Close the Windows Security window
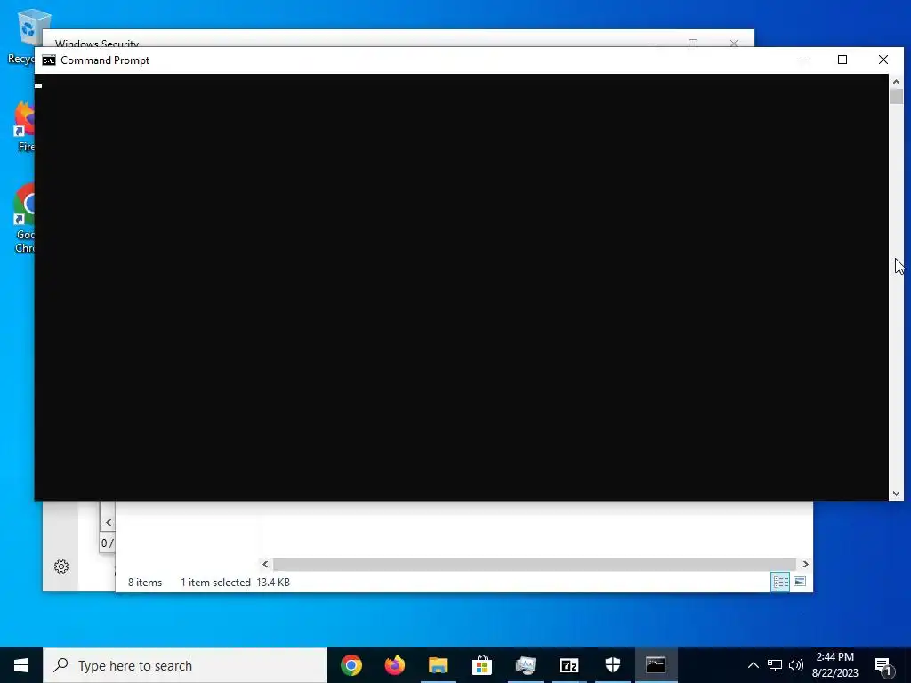 tap(734, 43)
